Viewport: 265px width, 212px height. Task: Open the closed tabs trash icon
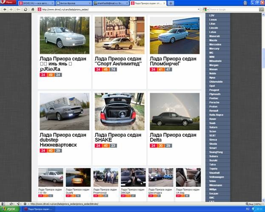[x=245, y=3]
